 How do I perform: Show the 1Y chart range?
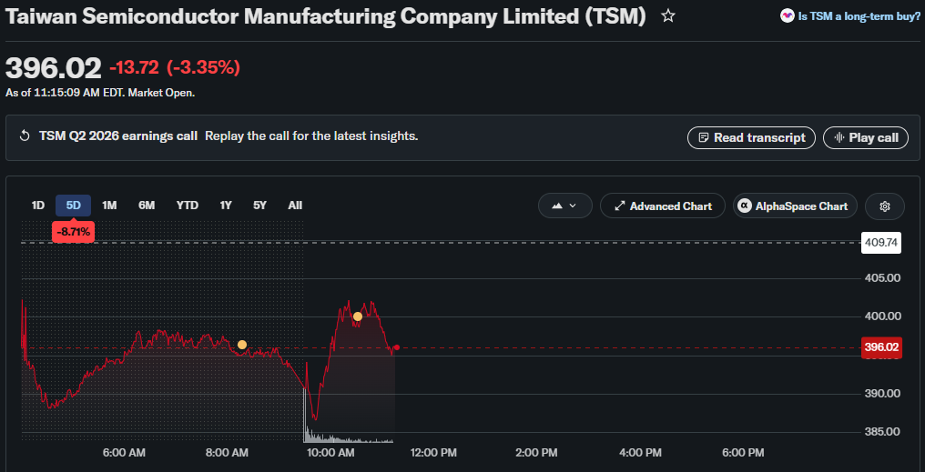tap(226, 206)
